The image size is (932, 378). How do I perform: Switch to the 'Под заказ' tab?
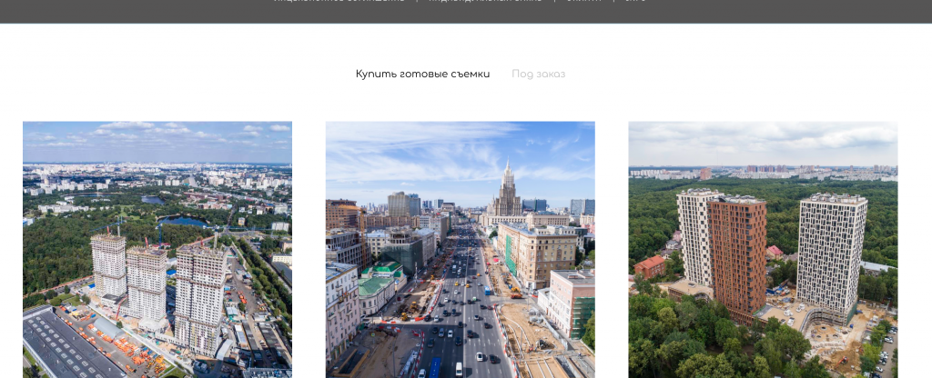(539, 75)
